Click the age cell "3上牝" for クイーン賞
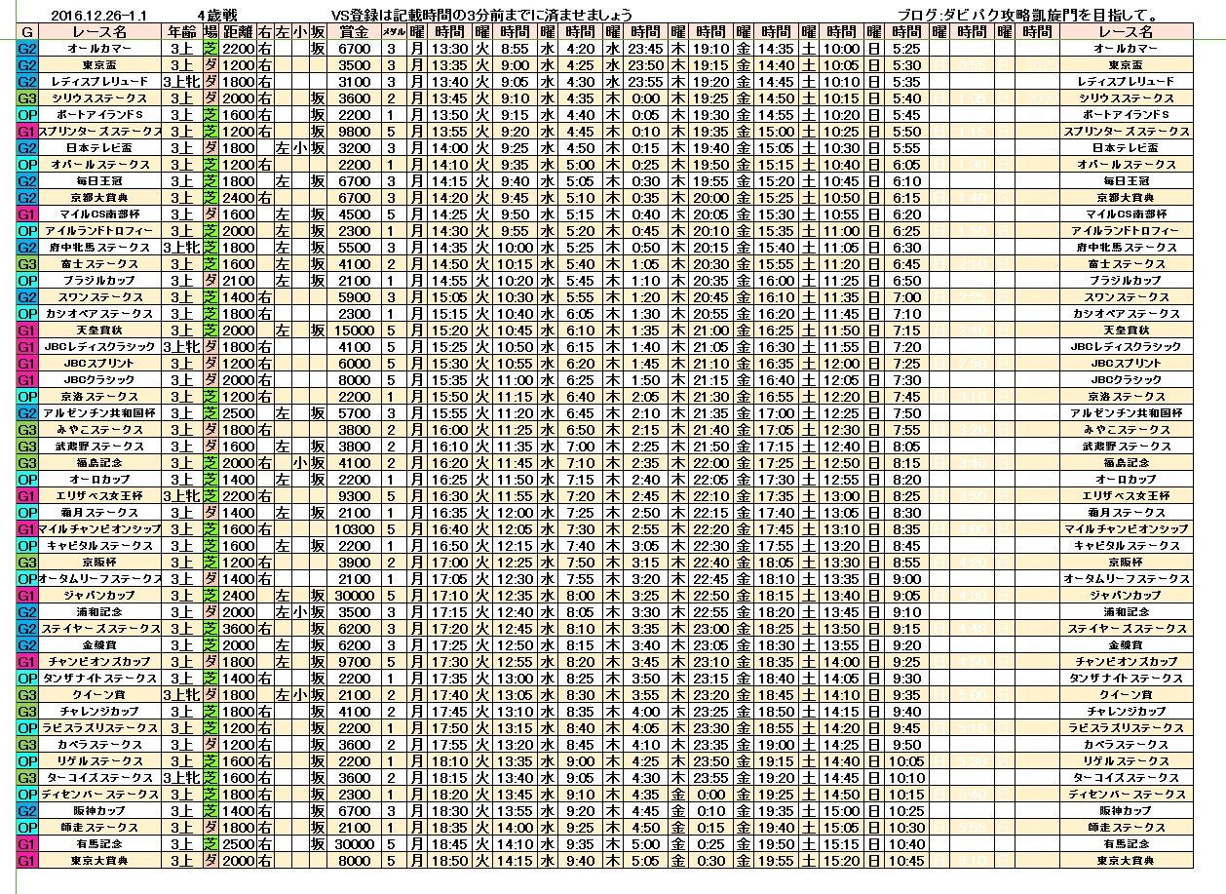The width and height of the screenshot is (1226, 894). [x=181, y=694]
